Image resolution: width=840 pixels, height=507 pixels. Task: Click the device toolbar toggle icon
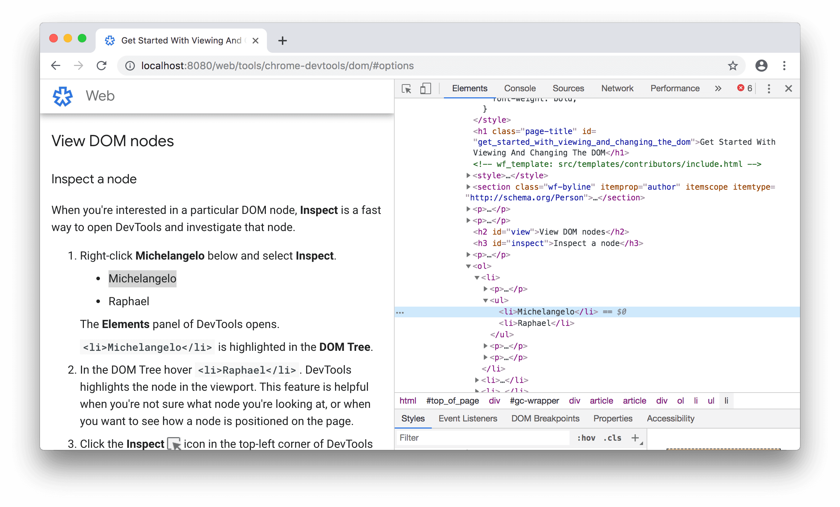(425, 87)
